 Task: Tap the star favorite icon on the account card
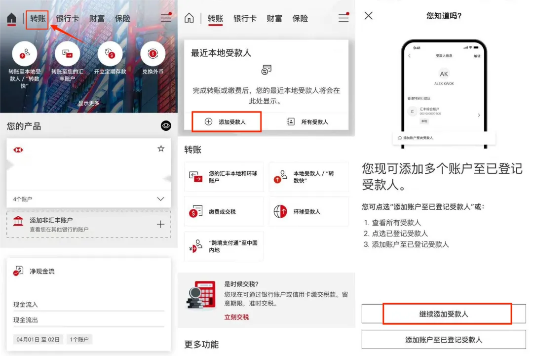(161, 149)
